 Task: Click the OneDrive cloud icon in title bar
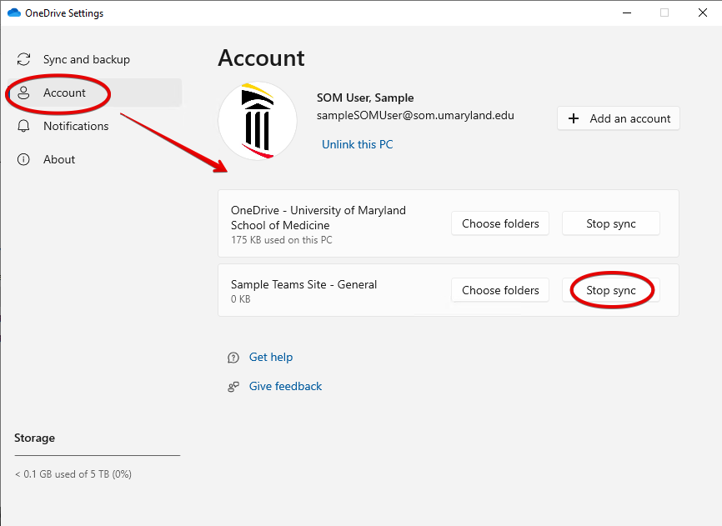click(13, 13)
